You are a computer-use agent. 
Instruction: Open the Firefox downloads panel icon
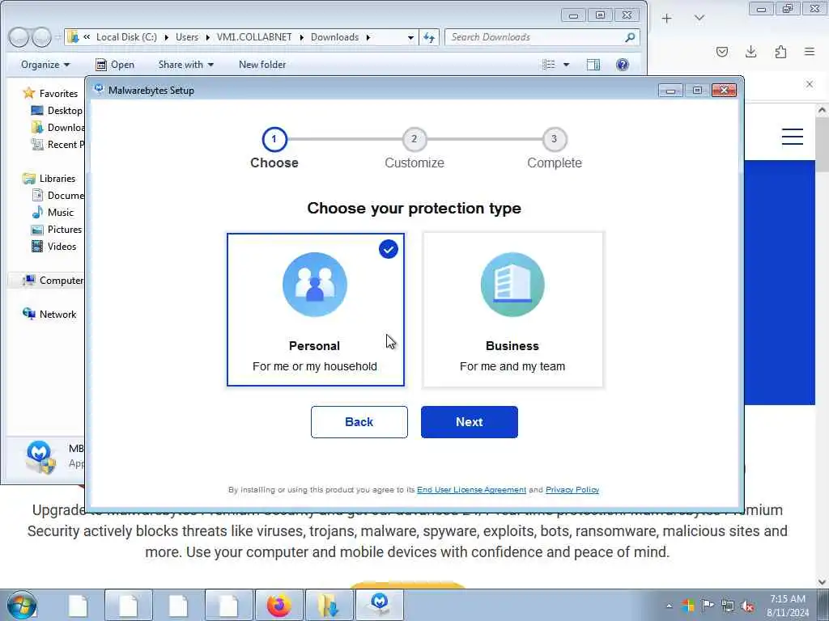(750, 52)
